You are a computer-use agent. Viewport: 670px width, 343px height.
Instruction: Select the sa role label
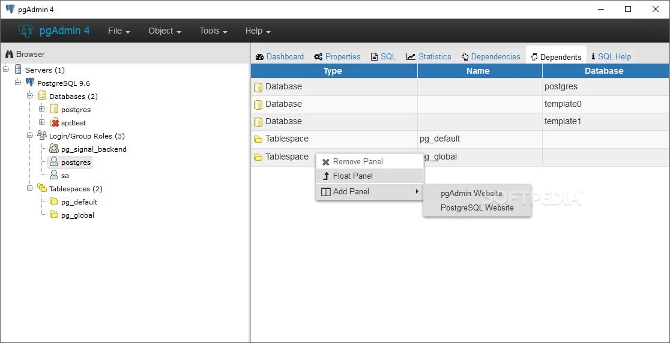(x=65, y=176)
